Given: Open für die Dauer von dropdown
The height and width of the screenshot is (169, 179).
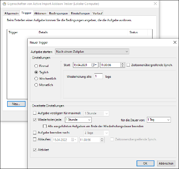Looking at the screenshot, I should coord(159,120).
